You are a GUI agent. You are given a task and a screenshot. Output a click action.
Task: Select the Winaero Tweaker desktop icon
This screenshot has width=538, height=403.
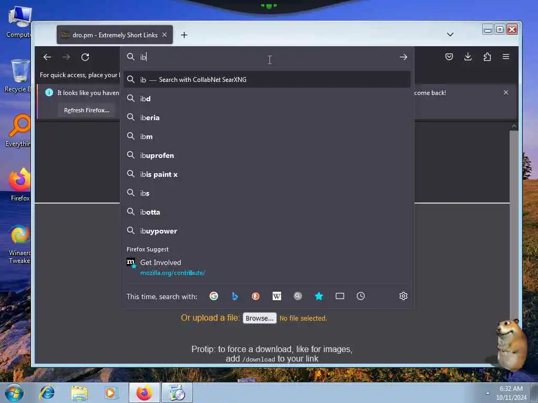(19, 244)
